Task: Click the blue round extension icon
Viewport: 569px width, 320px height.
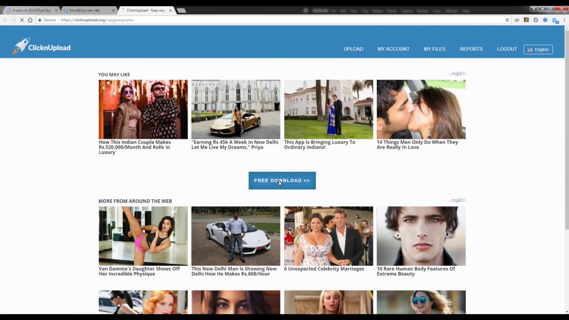Action: [x=545, y=20]
